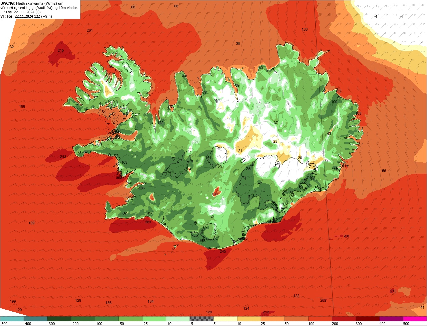Image resolution: width=427 pixels, height=326 pixels.
Task: Click the dark maroon legend swatch starting at 300
Action: pos(368,319)
